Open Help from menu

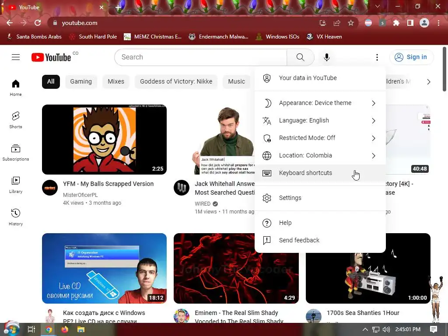click(320, 223)
